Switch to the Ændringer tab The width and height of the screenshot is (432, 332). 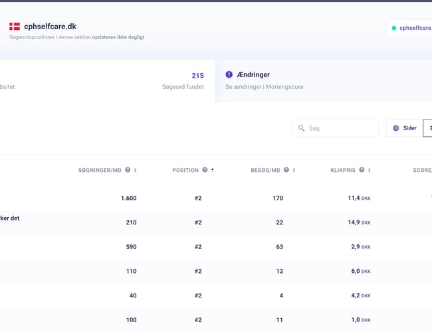(x=323, y=80)
